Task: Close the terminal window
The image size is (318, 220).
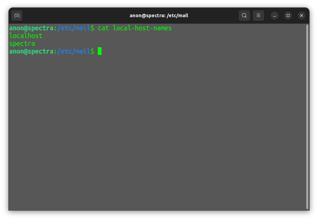Action: tap(302, 15)
